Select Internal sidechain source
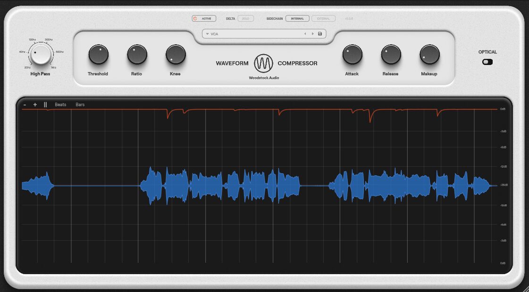529x292 pixels. (297, 19)
